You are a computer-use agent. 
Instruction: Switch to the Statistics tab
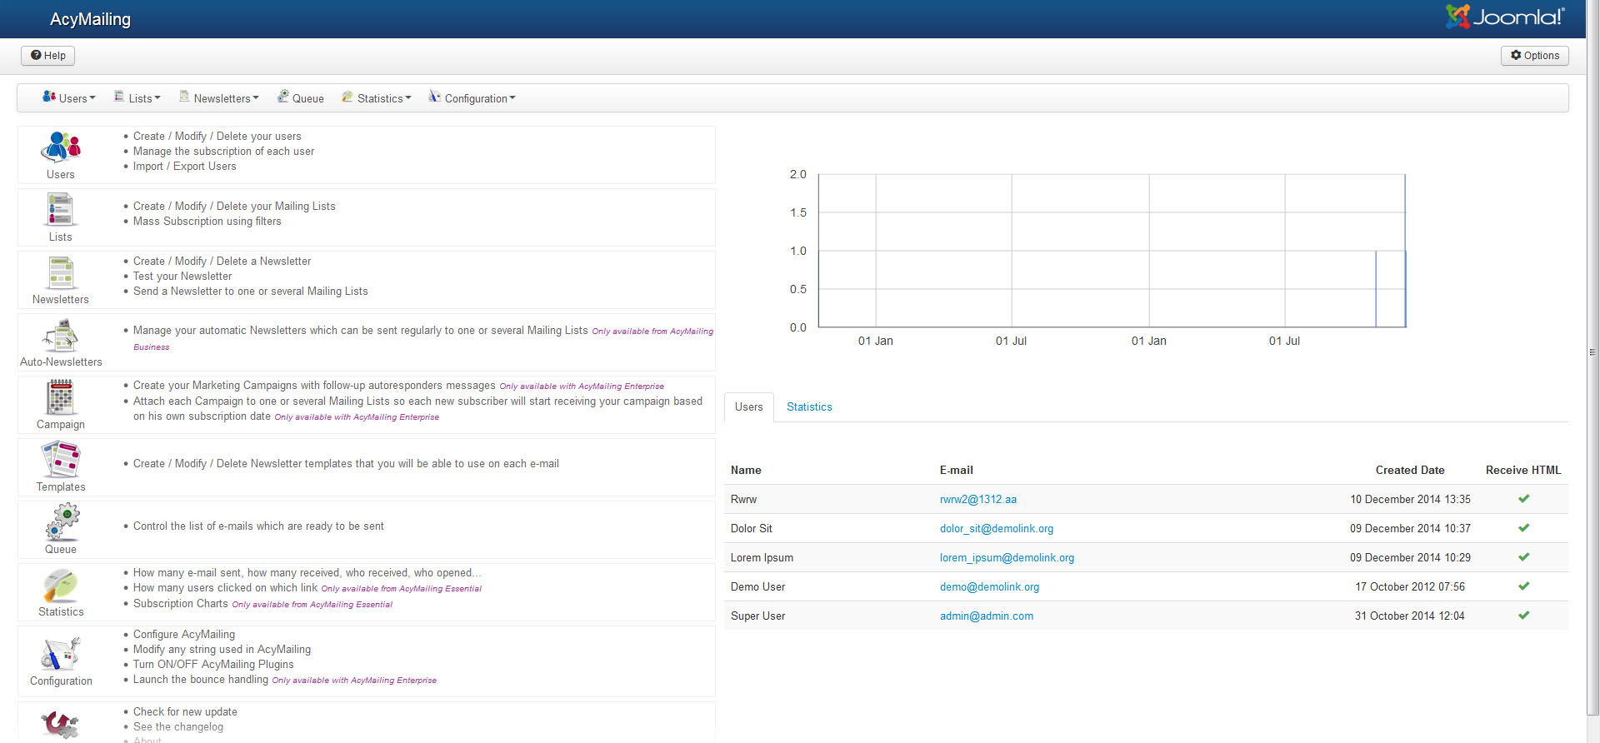click(x=809, y=406)
